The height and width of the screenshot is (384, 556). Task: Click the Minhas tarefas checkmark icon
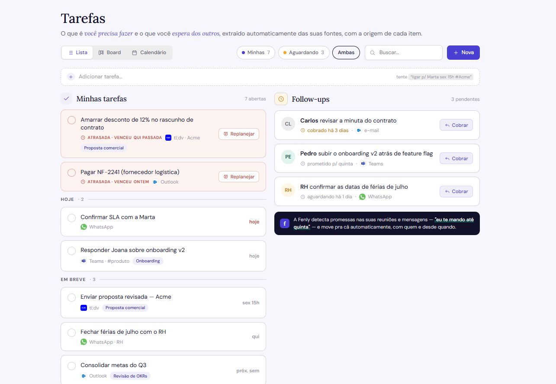click(x=66, y=99)
